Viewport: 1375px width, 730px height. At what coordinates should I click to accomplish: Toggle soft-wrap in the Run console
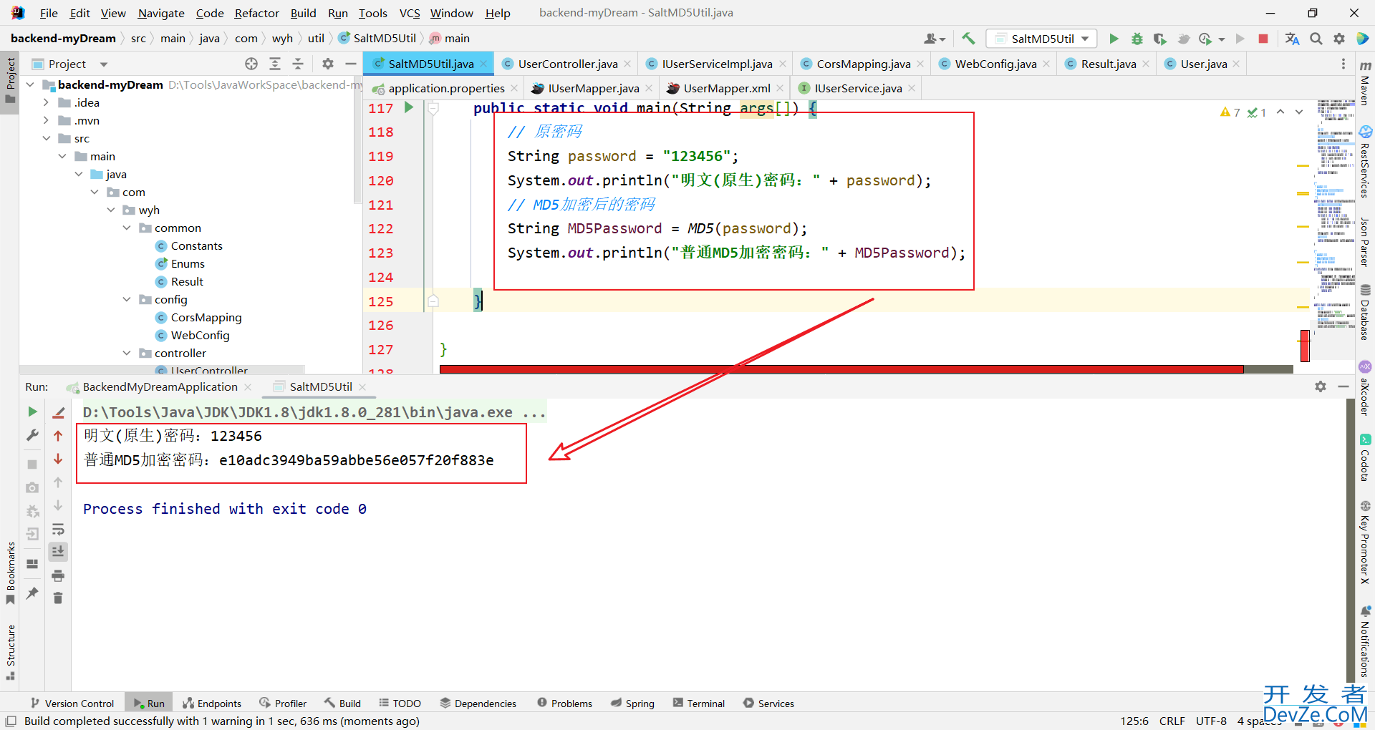coord(58,530)
